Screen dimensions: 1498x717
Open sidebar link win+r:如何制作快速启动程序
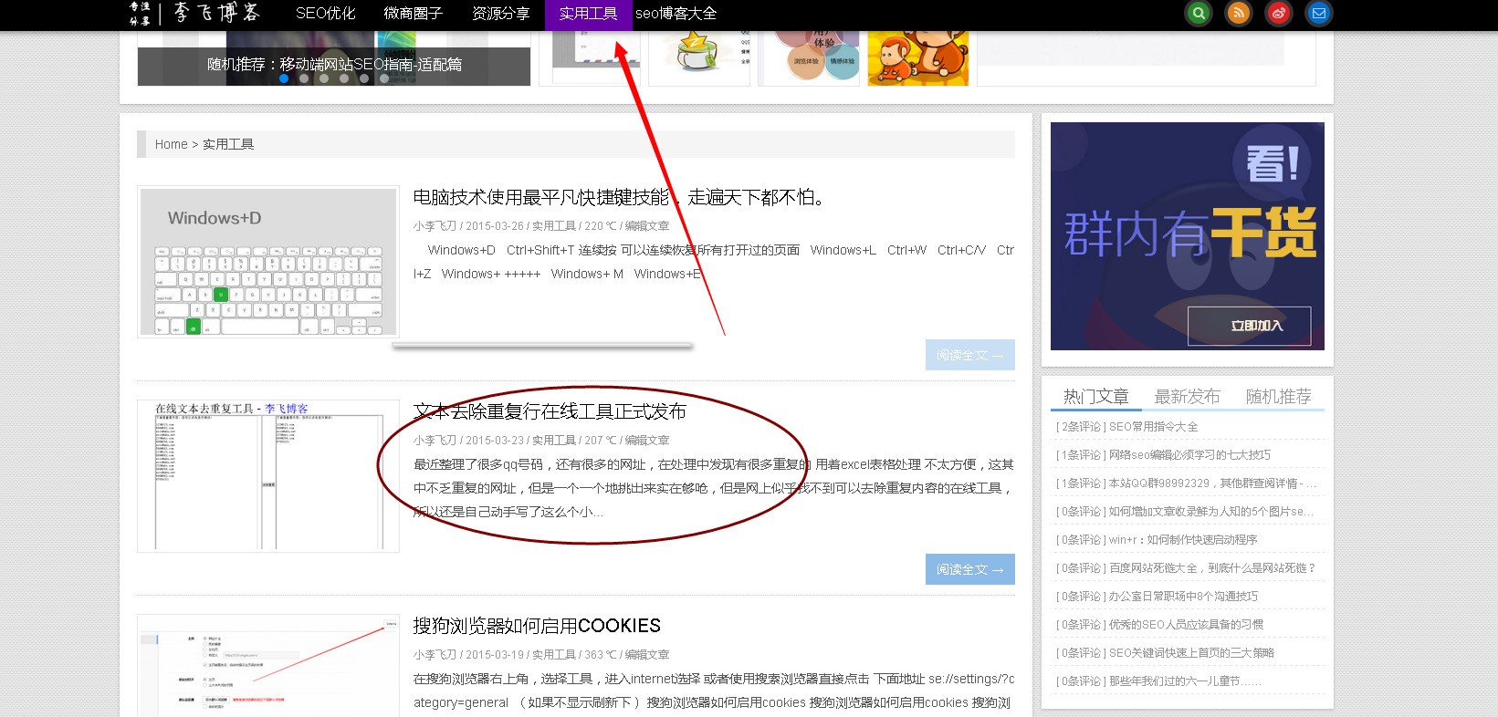coord(1183,540)
